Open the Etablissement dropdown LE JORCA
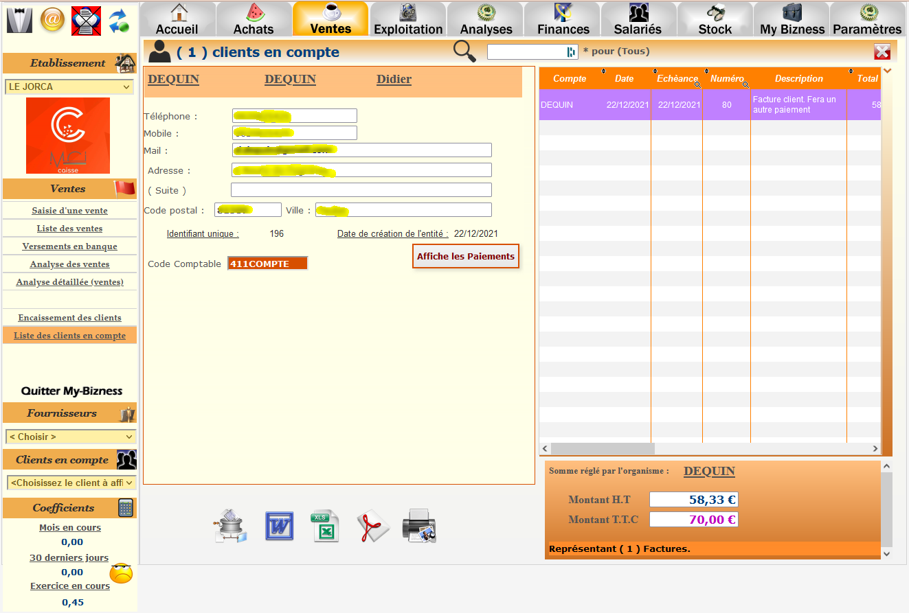 (x=69, y=87)
